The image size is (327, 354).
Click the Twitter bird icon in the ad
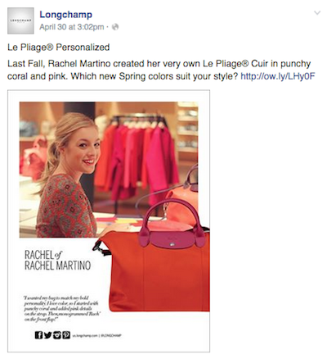[48, 335]
